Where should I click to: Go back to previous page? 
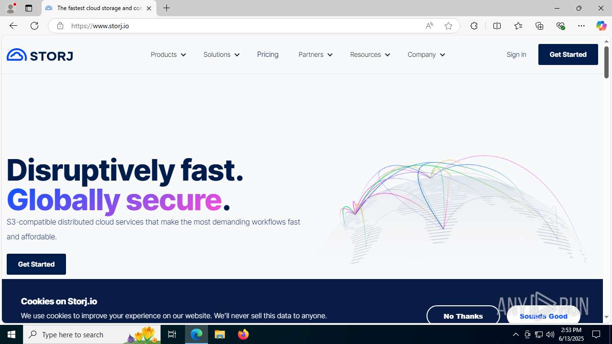click(x=13, y=26)
